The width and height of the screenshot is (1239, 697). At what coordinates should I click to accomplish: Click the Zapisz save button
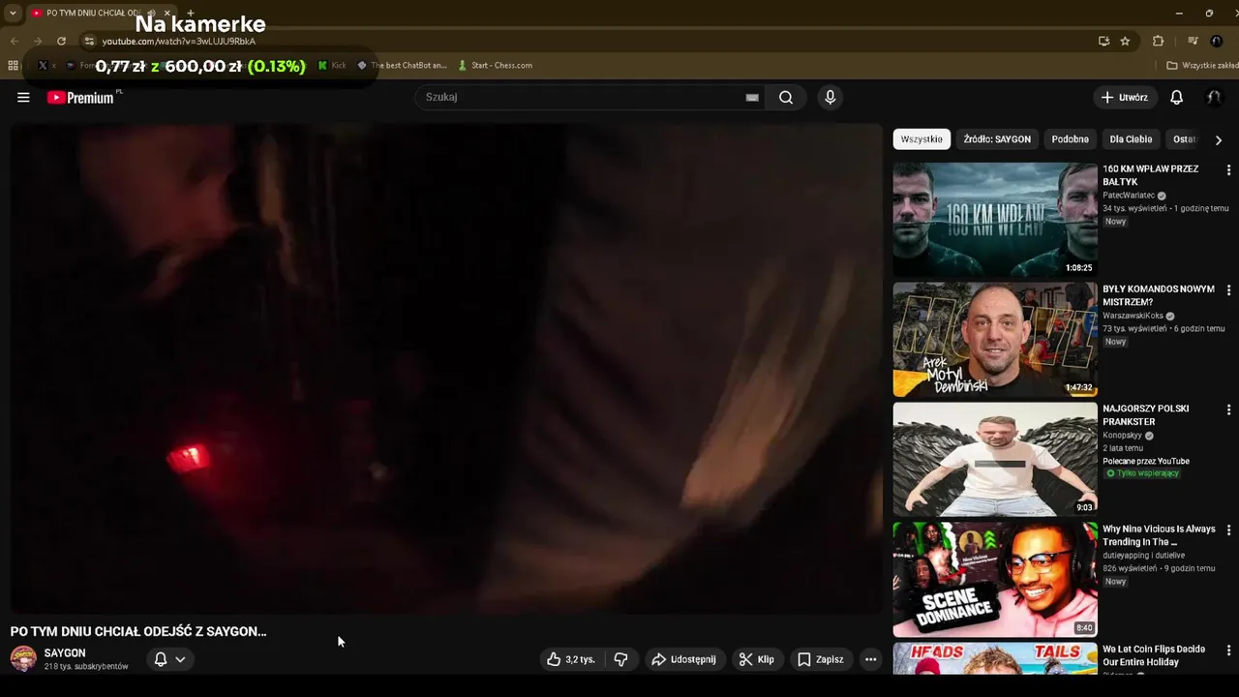click(x=820, y=659)
